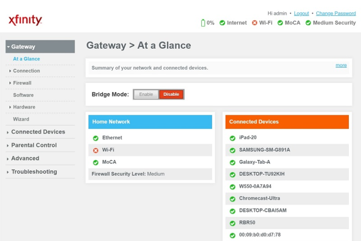Click the Connected Devices orange panel header
The width and height of the screenshot is (361, 241).
click(287, 122)
